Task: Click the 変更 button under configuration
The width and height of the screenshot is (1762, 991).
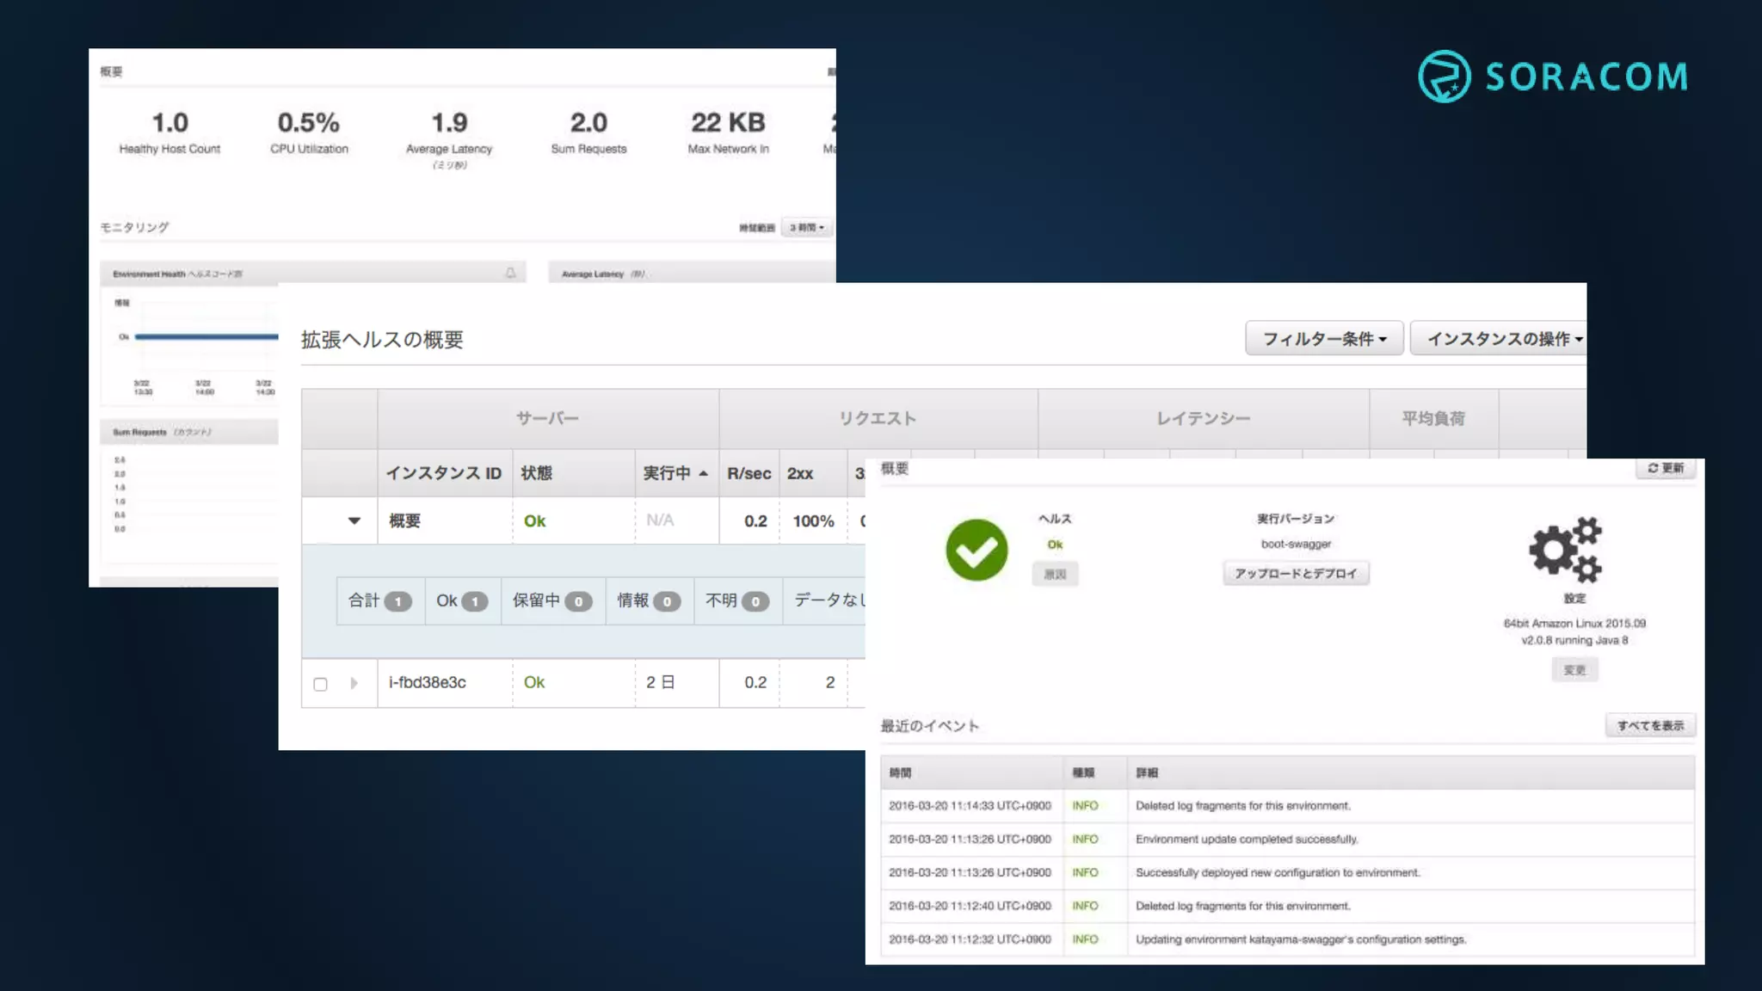Action: 1574,670
